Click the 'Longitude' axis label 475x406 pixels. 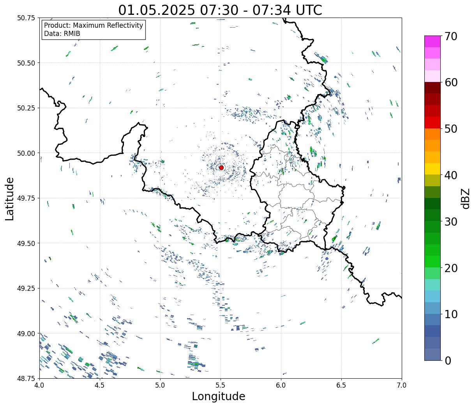pyautogui.click(x=219, y=396)
